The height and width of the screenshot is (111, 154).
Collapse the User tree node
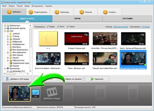[5, 31]
